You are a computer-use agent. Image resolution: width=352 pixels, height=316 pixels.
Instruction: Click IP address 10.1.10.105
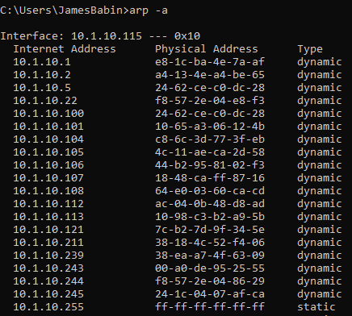point(48,152)
